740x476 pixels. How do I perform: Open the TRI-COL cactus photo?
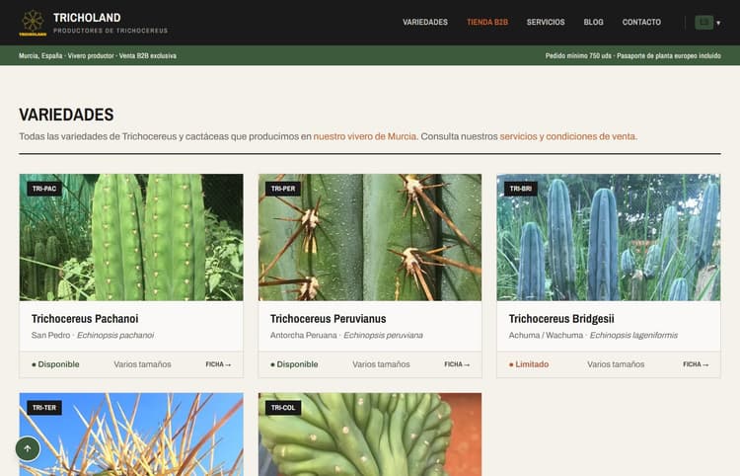point(370,435)
